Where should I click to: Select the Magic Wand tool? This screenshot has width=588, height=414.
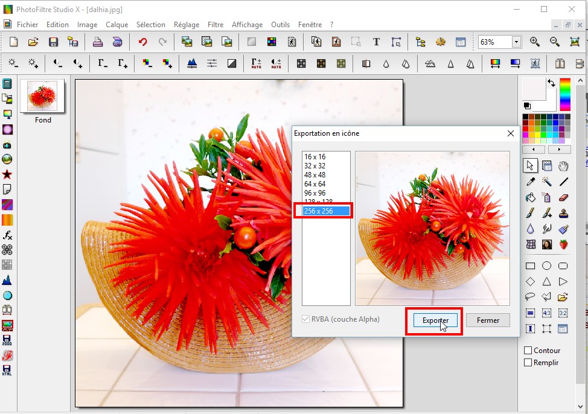(x=547, y=182)
